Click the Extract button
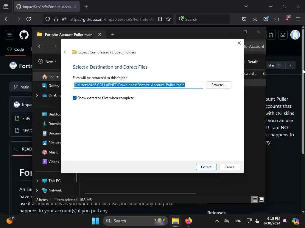 pyautogui.click(x=206, y=167)
